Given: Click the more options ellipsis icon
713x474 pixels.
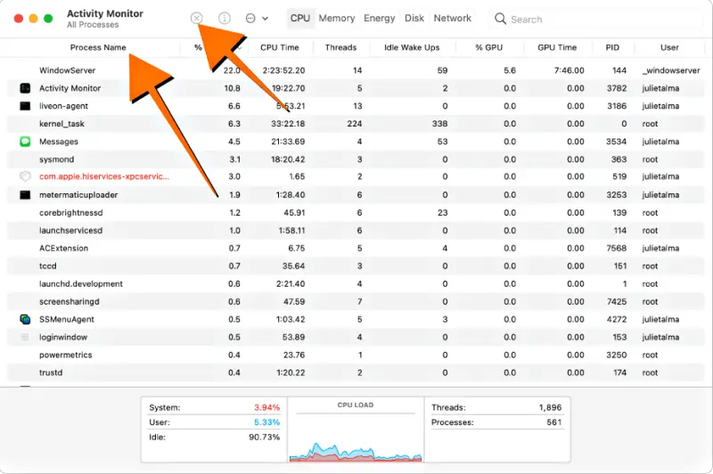Looking at the screenshot, I should point(250,18).
